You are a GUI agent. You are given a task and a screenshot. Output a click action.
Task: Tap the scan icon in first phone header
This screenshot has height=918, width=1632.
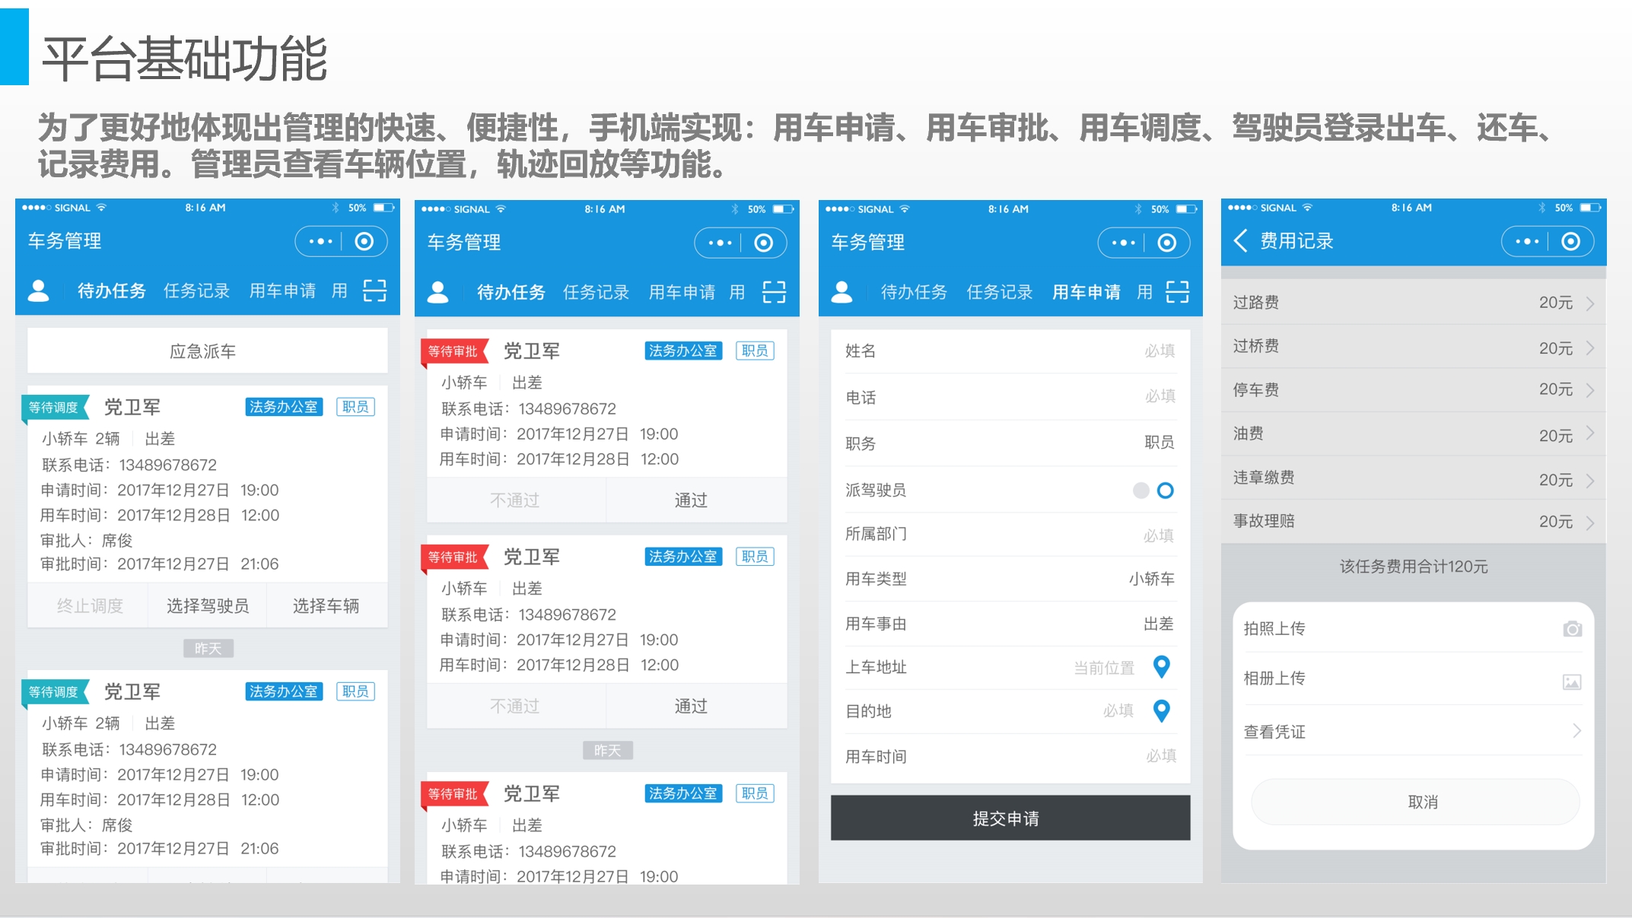(x=374, y=291)
